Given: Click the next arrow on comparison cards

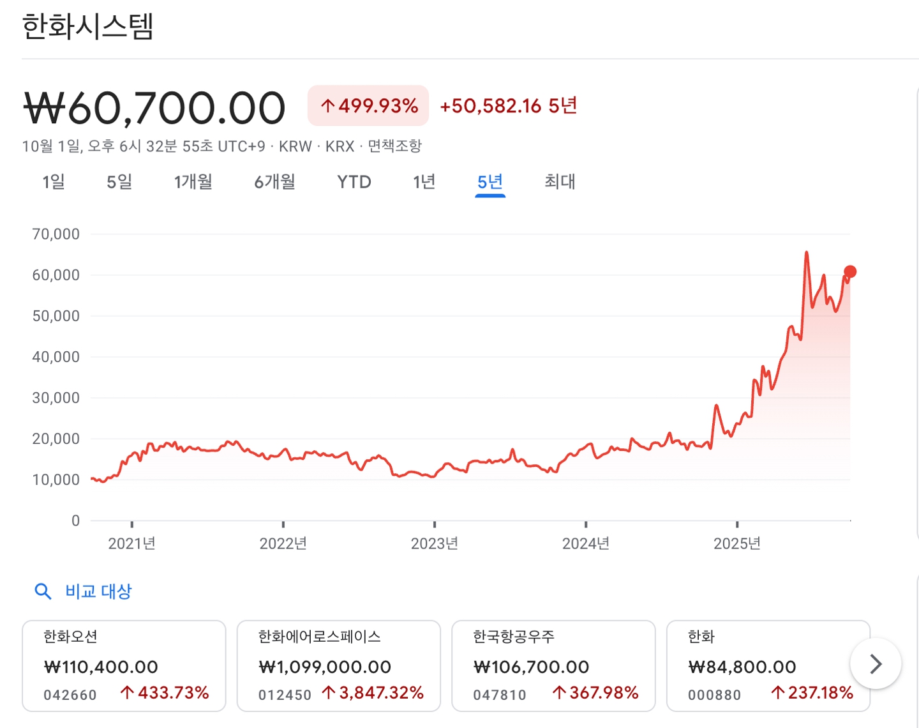Looking at the screenshot, I should 876,664.
